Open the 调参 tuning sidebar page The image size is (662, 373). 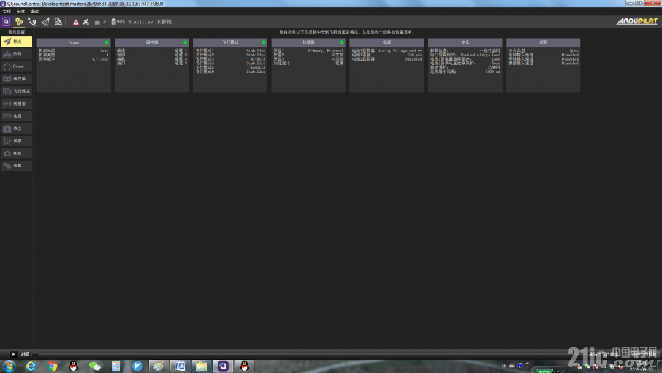tap(17, 140)
